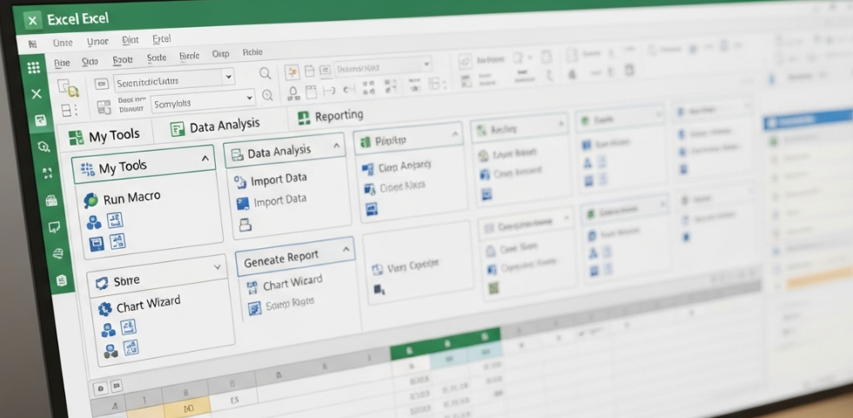Click the magnifier beside the upper combo box
The height and width of the screenshot is (418, 853).
tap(265, 73)
